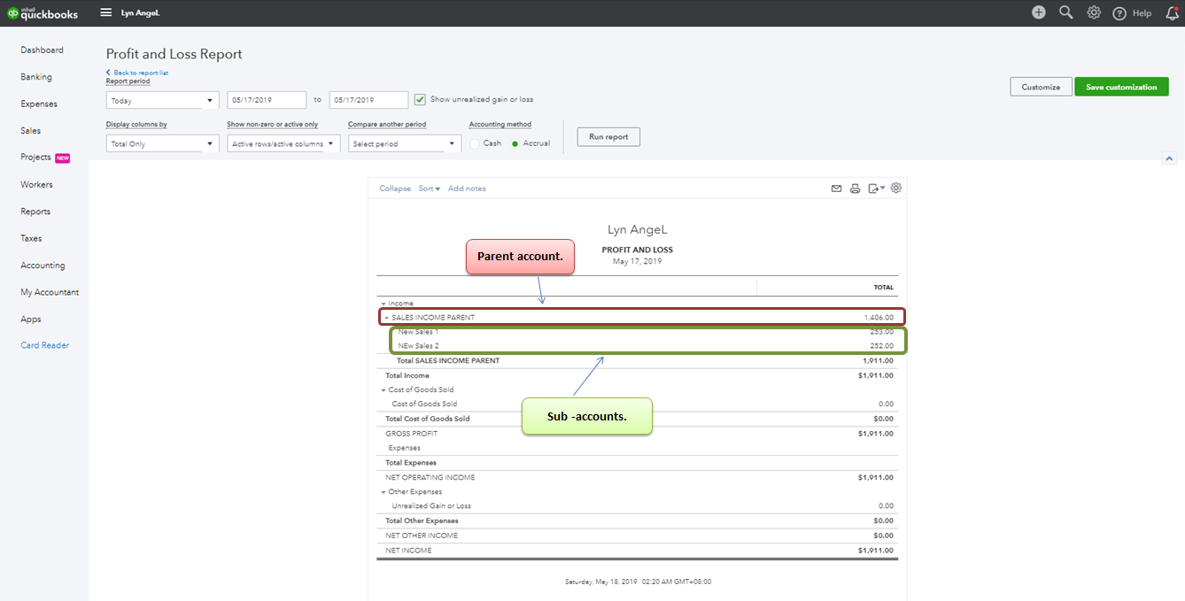Open the Create plus icon

[1039, 12]
